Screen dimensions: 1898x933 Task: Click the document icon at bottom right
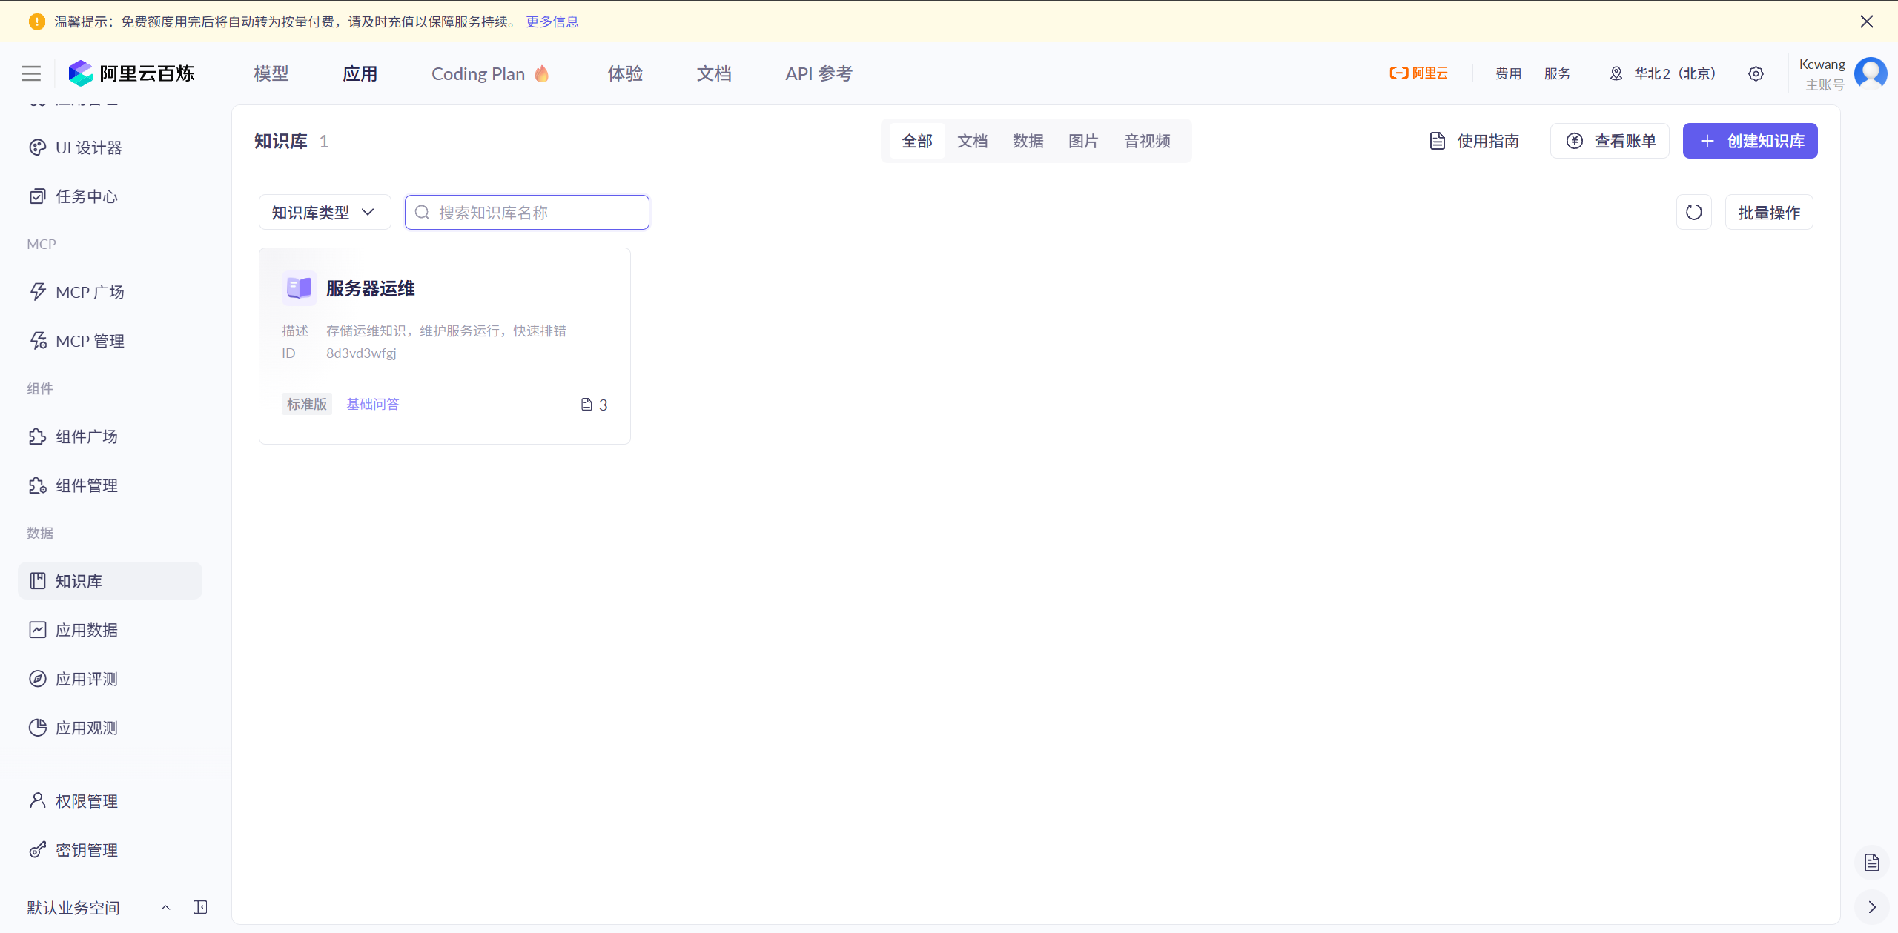point(1872,863)
